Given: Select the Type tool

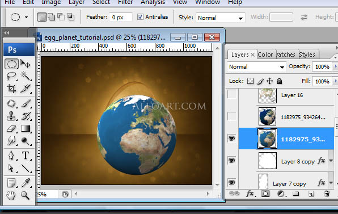Looking at the screenshot, I should tap(26, 156).
